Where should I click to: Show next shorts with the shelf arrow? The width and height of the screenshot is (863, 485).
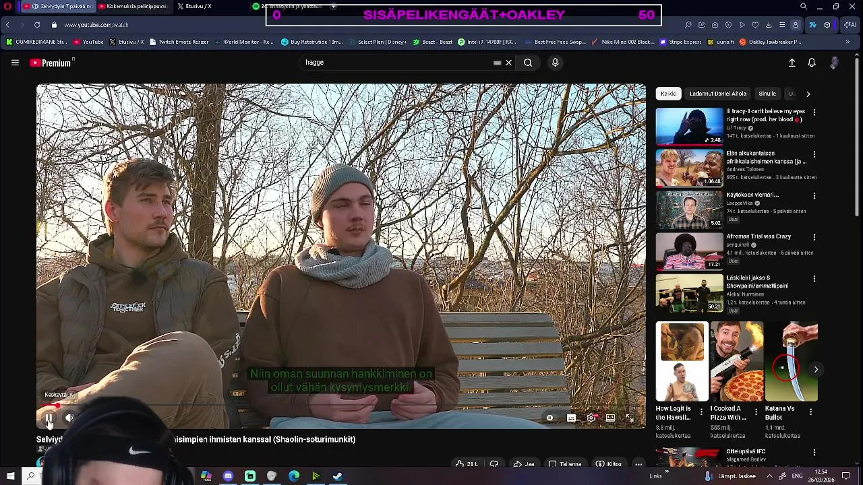816,369
